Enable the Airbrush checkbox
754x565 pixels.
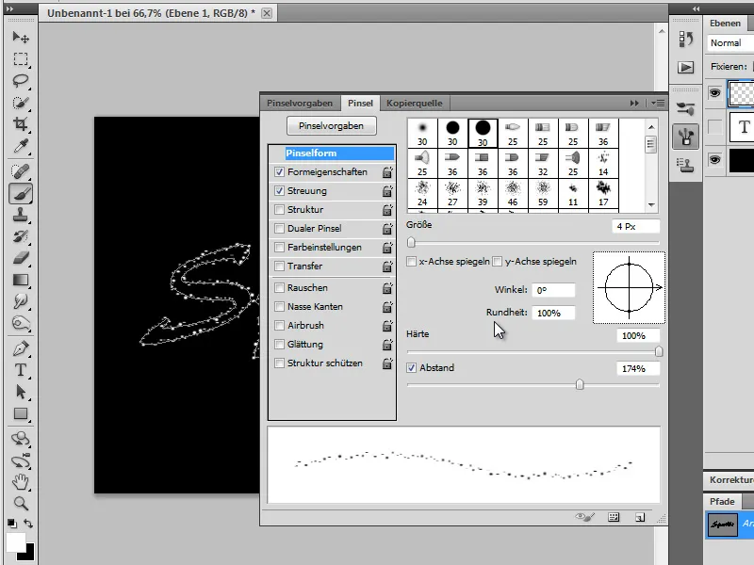[x=279, y=325]
